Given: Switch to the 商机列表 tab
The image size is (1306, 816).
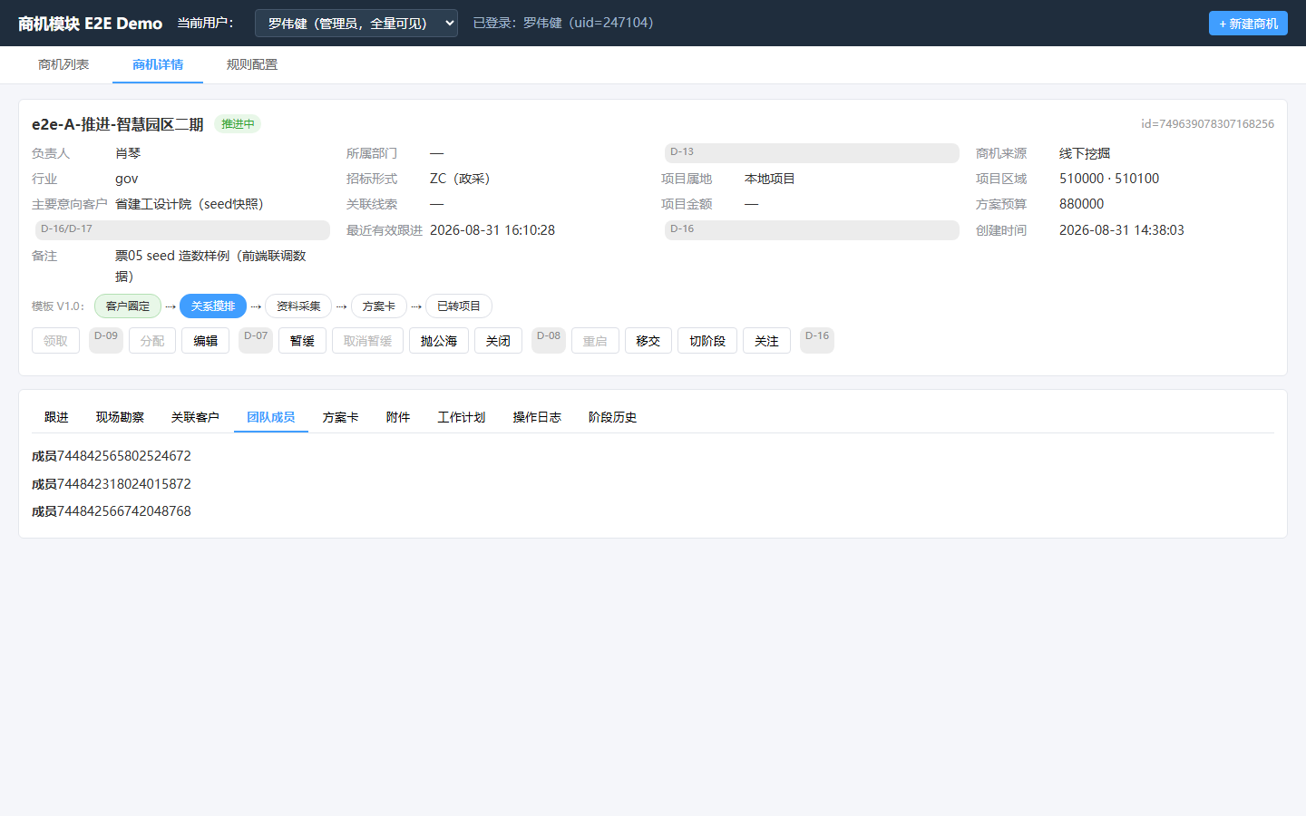Looking at the screenshot, I should tap(63, 64).
